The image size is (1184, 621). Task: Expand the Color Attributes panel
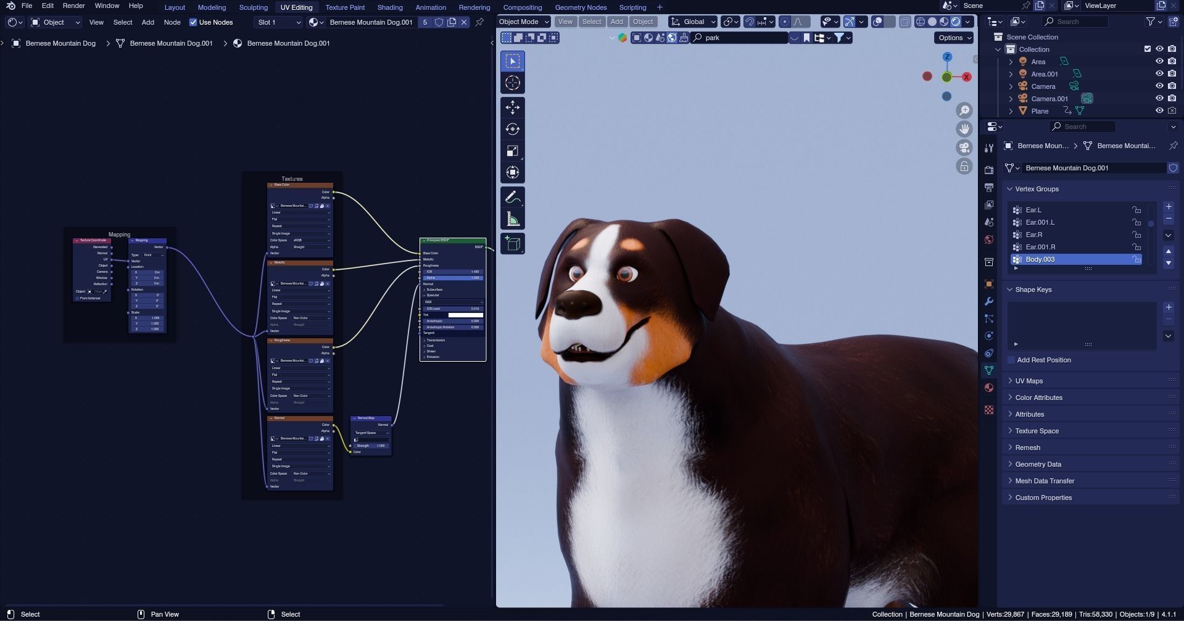tap(1038, 398)
